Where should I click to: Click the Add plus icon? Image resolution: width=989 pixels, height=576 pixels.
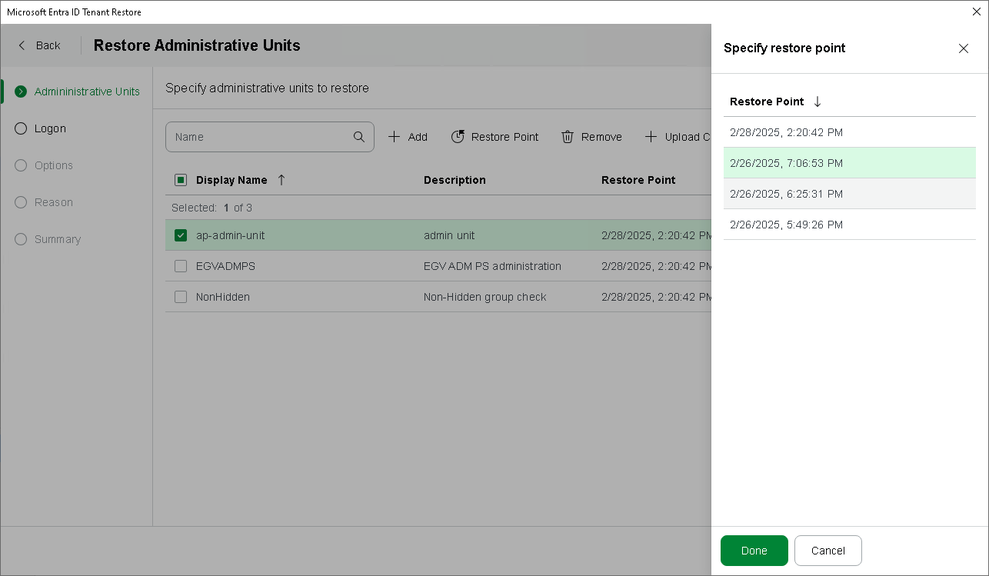(394, 137)
